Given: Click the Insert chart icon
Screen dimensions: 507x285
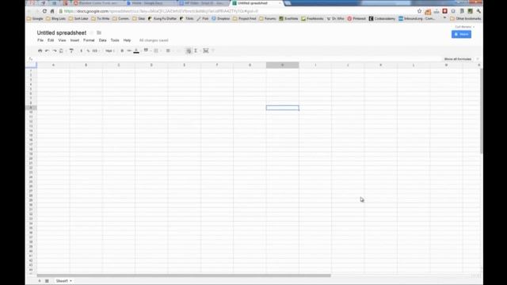Looking at the screenshot, I should pyautogui.click(x=206, y=51).
